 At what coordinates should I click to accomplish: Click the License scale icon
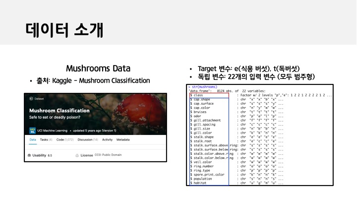pos(77,155)
